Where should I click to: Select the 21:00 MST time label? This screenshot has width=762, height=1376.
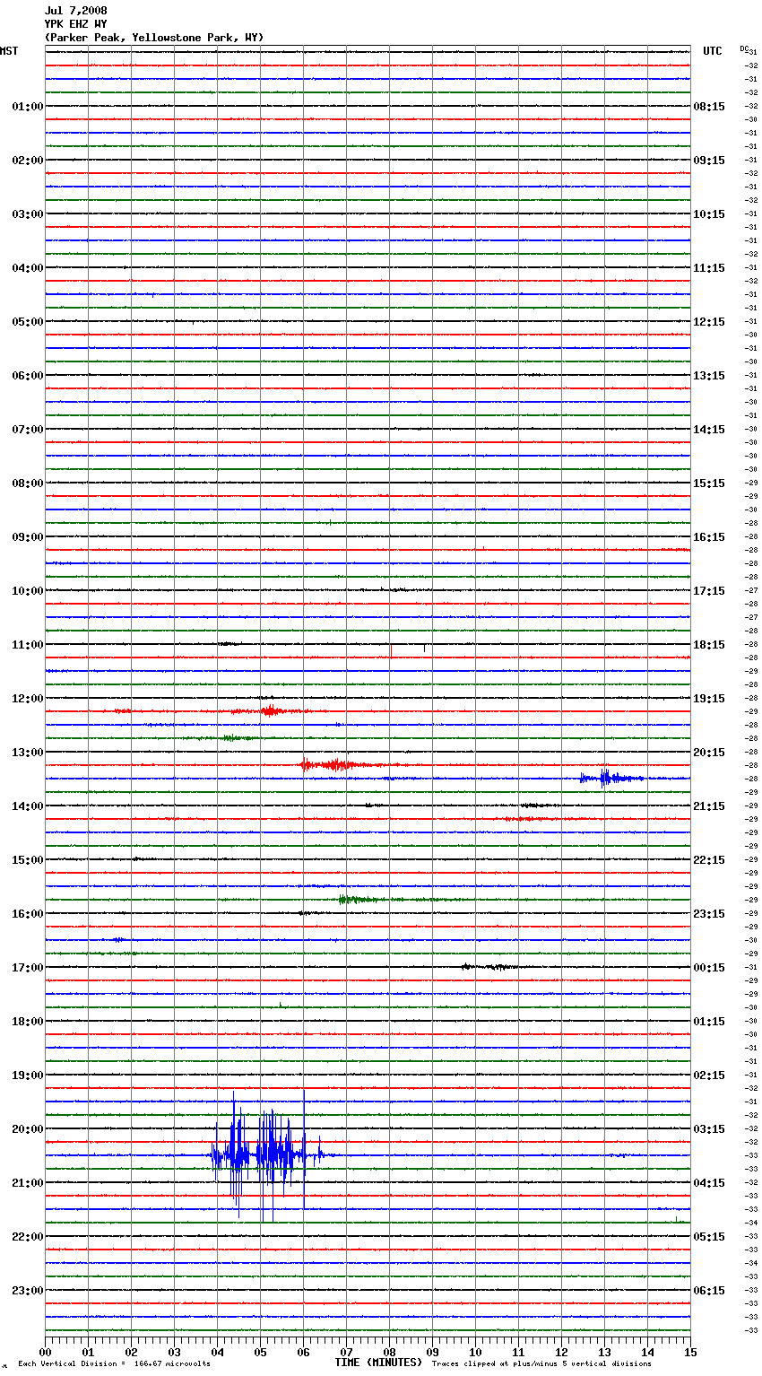(x=28, y=1183)
